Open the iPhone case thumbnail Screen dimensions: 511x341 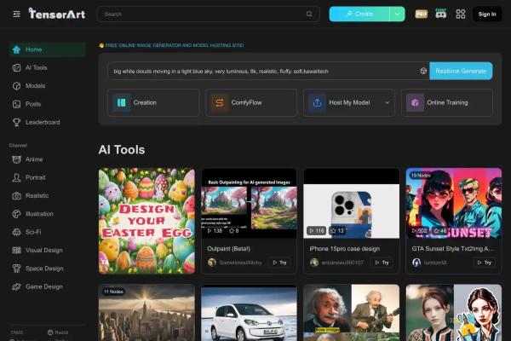[351, 203]
